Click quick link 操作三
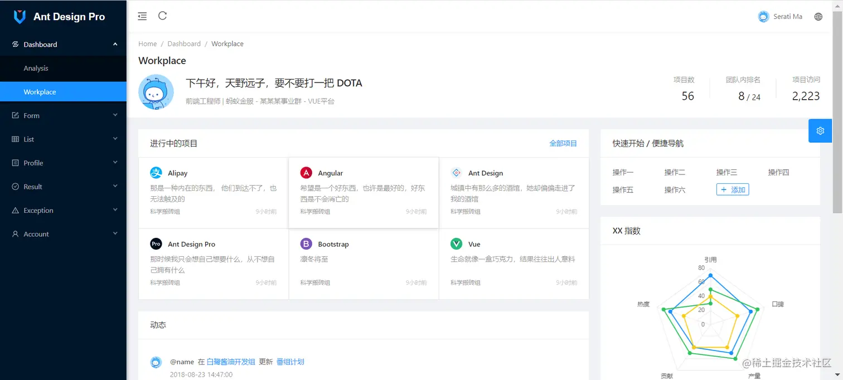Image resolution: width=843 pixels, height=380 pixels. (x=726, y=172)
